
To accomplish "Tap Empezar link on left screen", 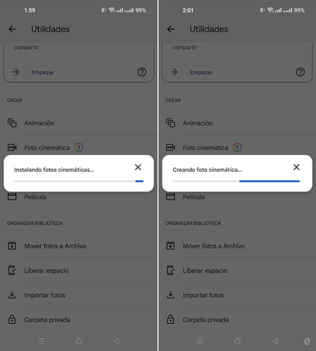I will click(x=43, y=72).
